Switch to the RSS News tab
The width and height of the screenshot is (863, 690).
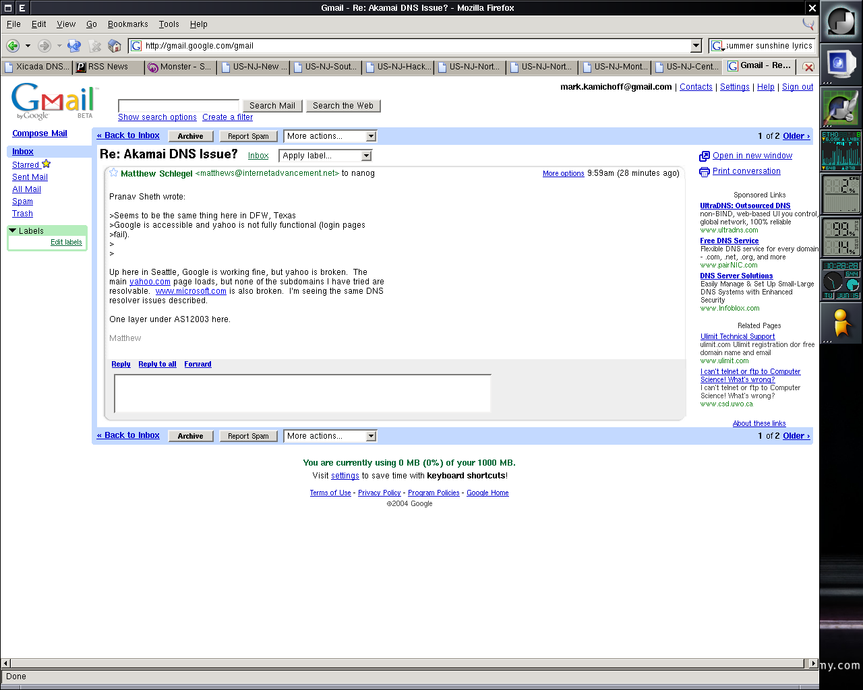coord(109,67)
